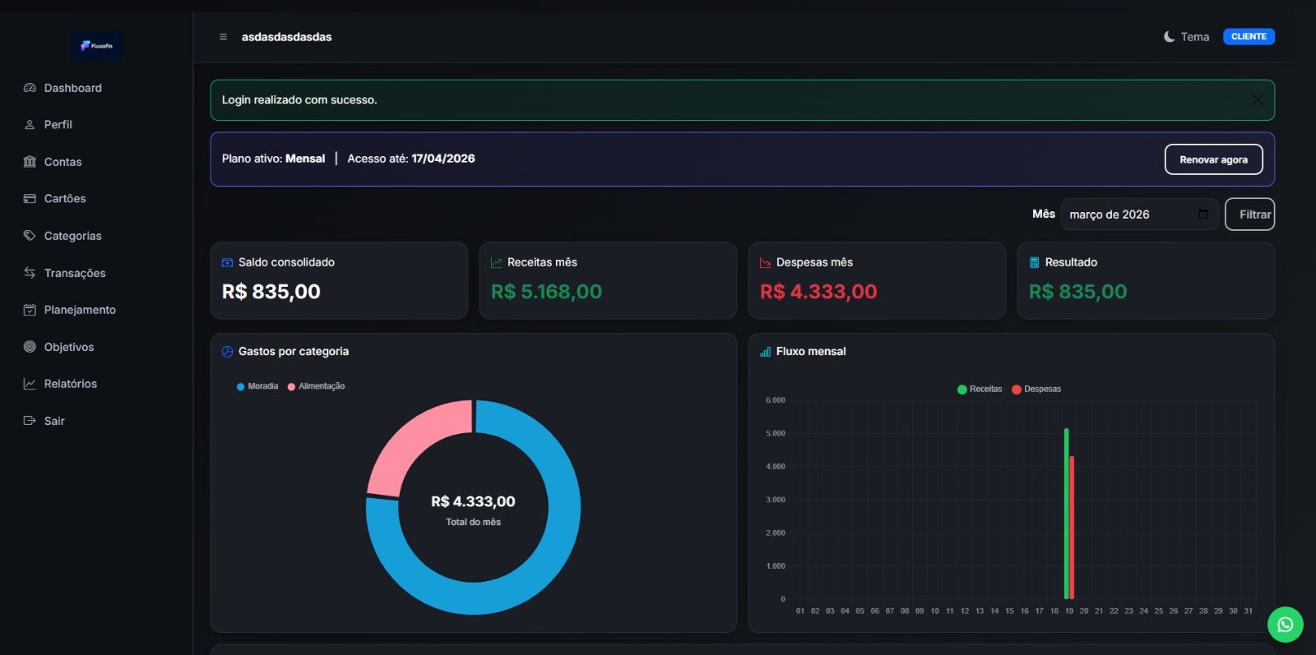Image resolution: width=1316 pixels, height=655 pixels.
Task: Click the Gastos por categoria pie icon
Action: coord(228,352)
